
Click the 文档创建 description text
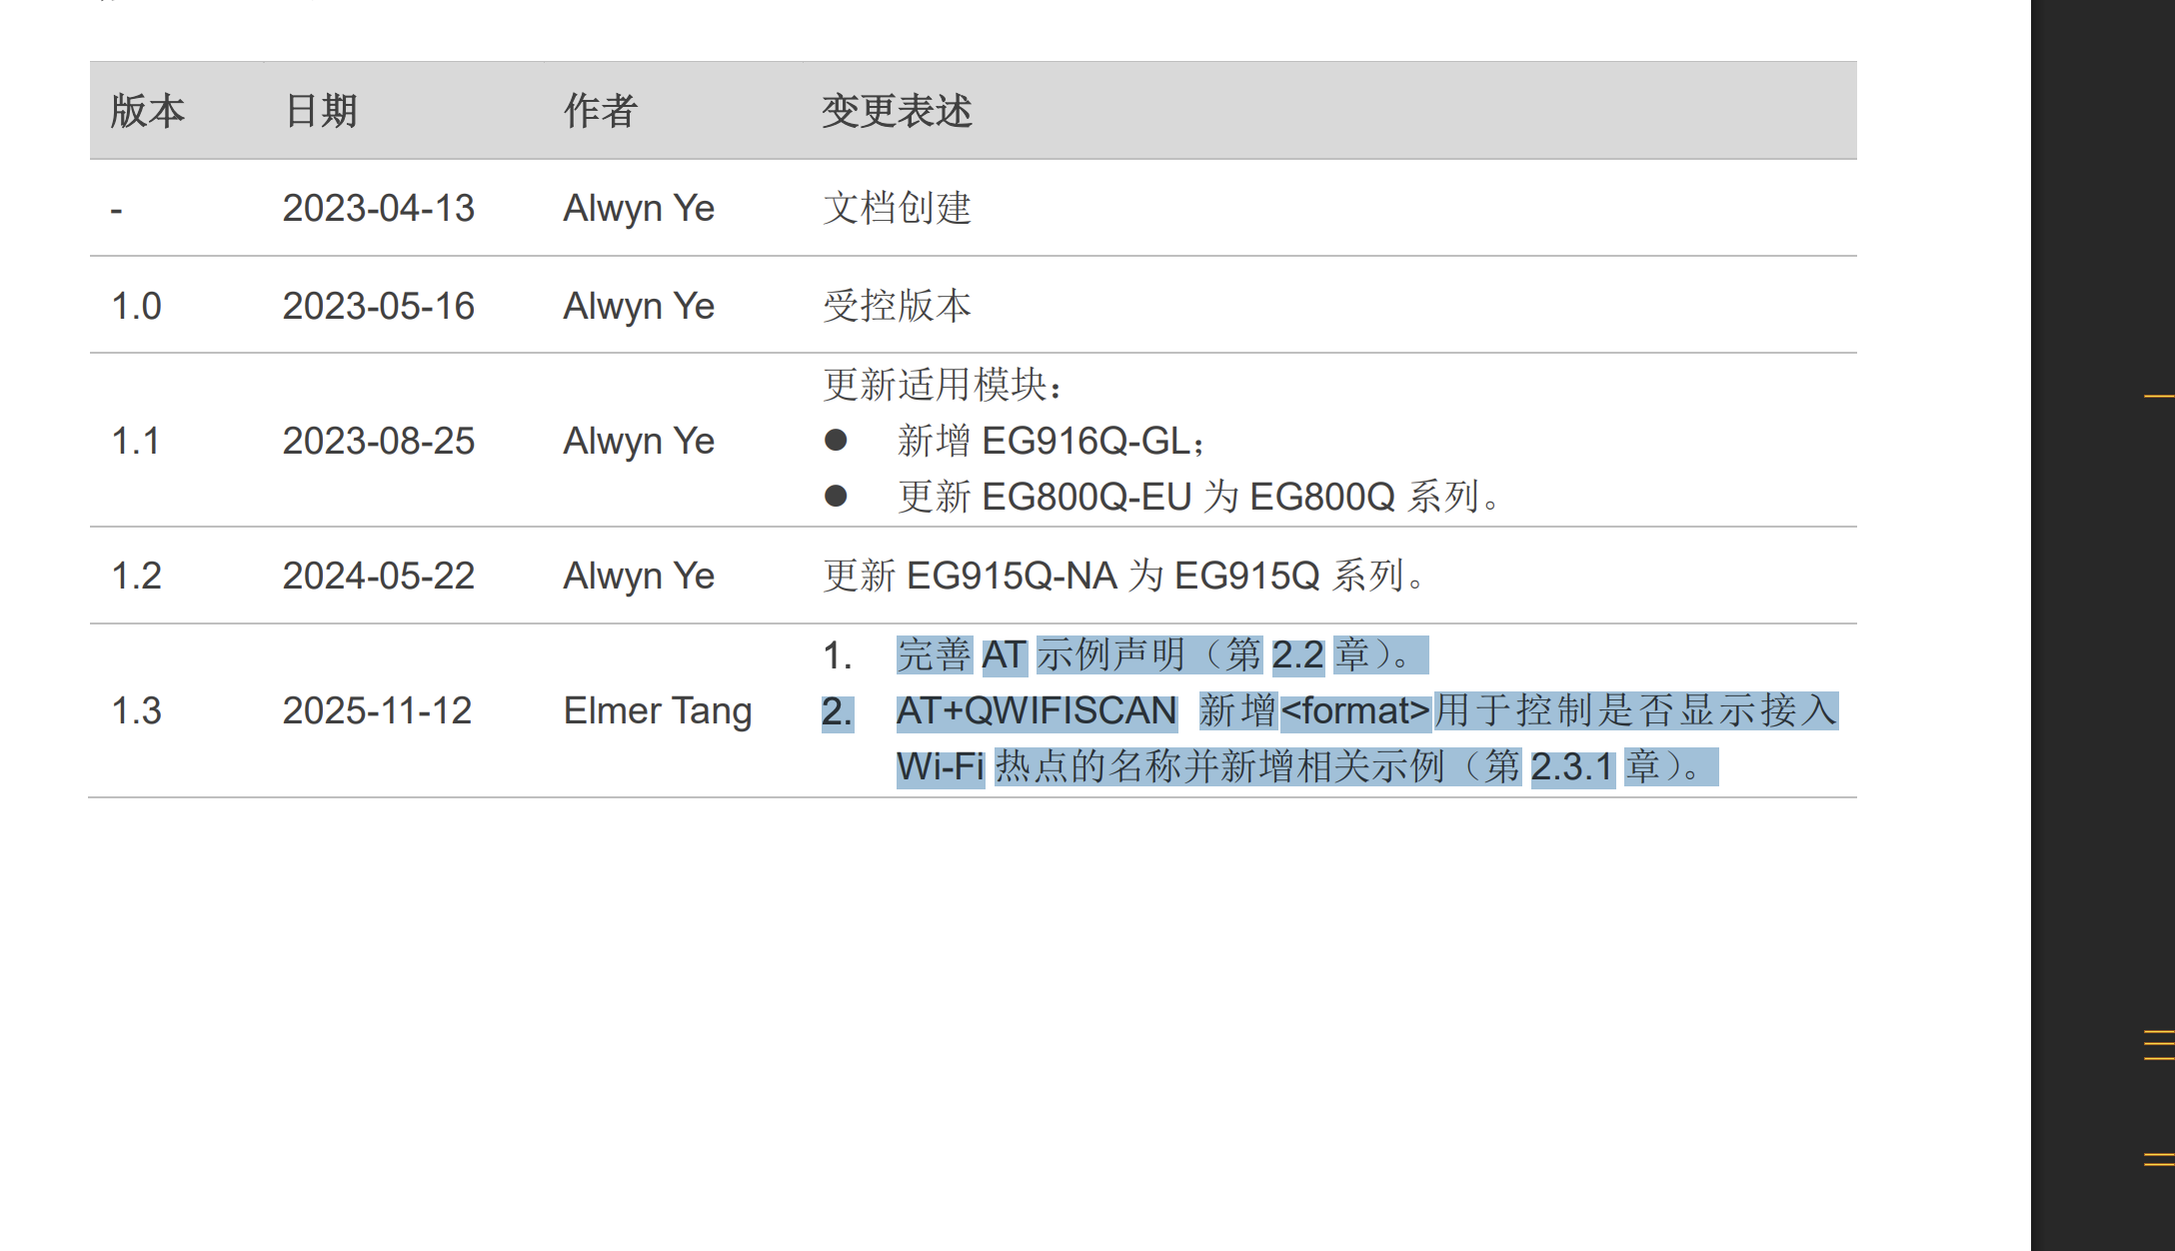click(897, 208)
